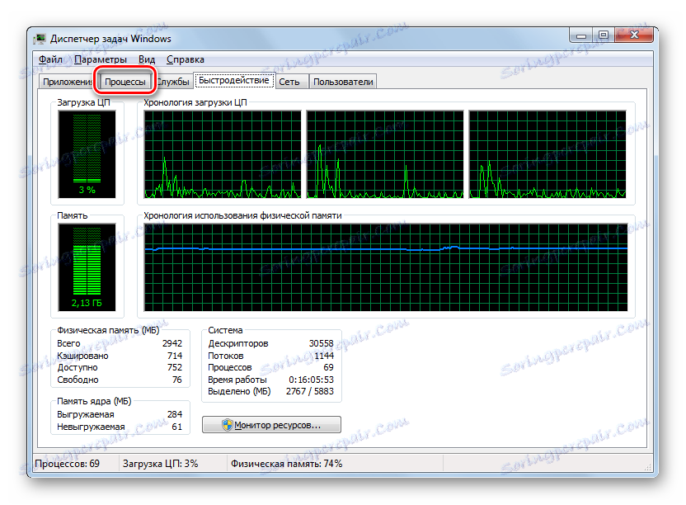Open the Файл menu
The height and width of the screenshot is (505, 686).
(50, 59)
